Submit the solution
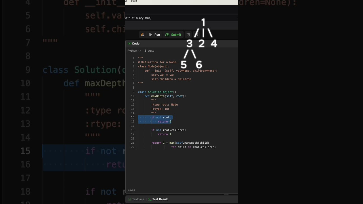The image size is (363, 204). 173,35
